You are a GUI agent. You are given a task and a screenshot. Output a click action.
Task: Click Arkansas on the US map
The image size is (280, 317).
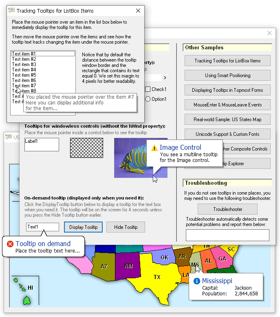(x=182, y=256)
